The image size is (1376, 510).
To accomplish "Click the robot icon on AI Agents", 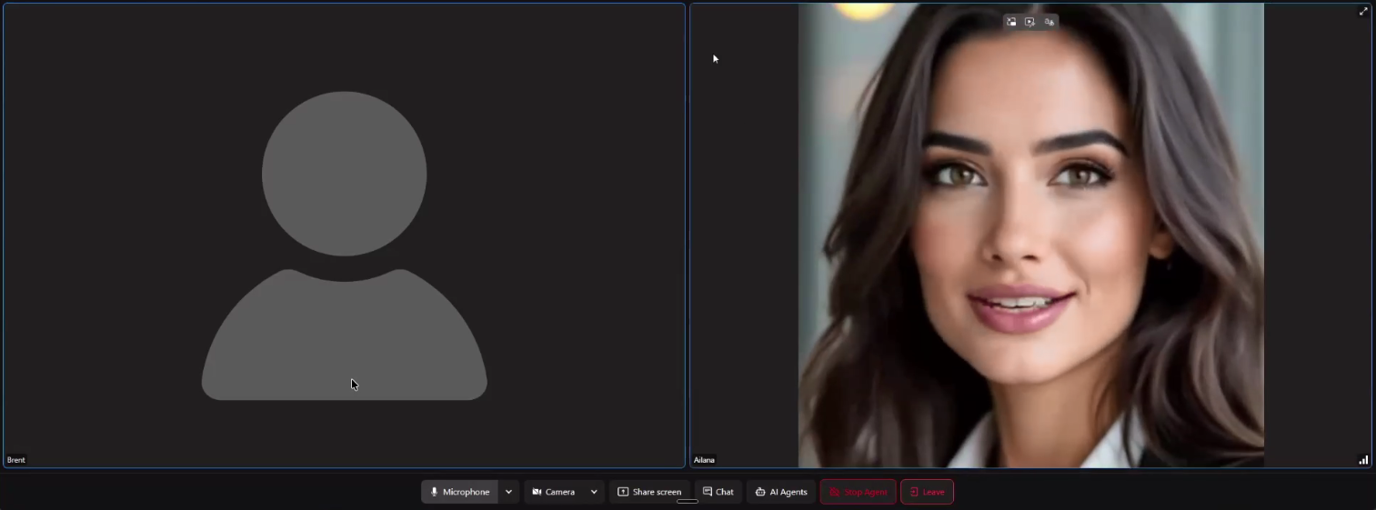I will point(760,492).
